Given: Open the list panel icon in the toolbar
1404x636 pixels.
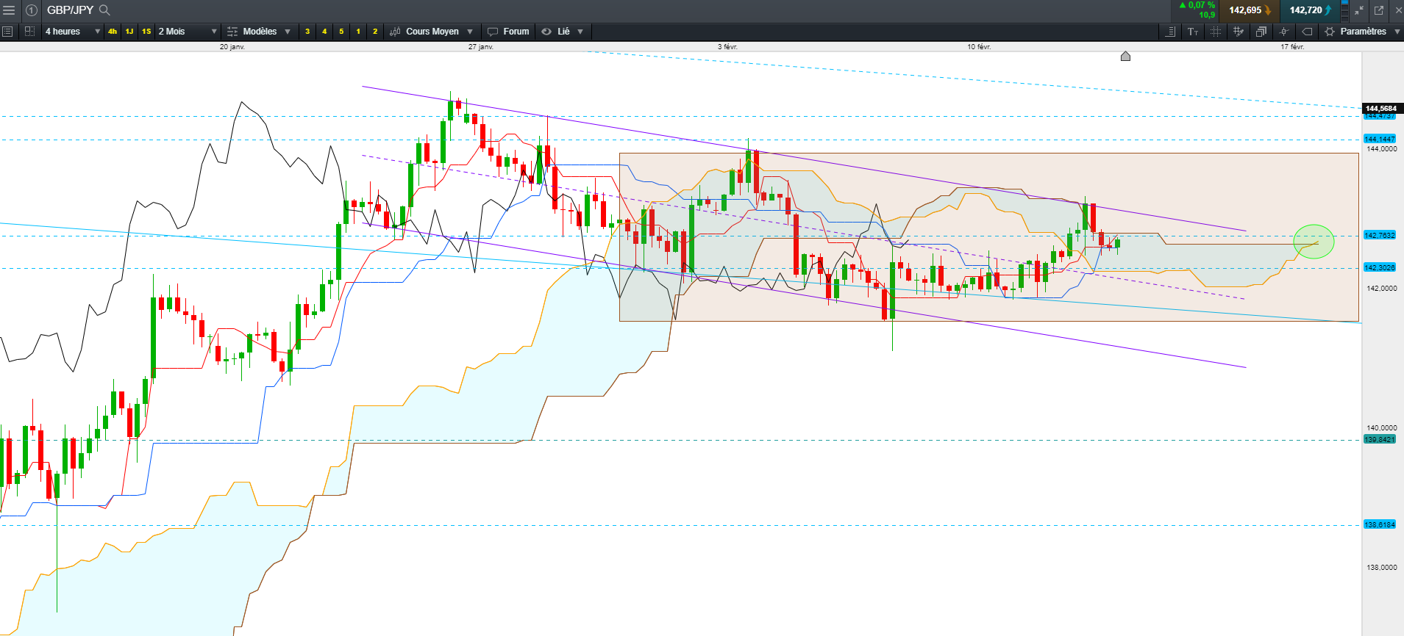Looking at the screenshot, I should (8, 32).
